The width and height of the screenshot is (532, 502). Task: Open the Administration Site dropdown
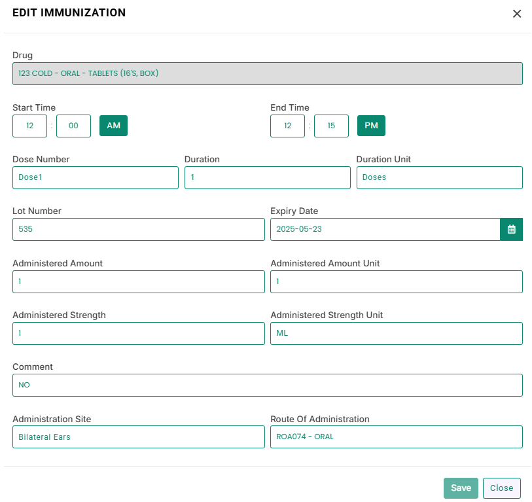(x=139, y=437)
